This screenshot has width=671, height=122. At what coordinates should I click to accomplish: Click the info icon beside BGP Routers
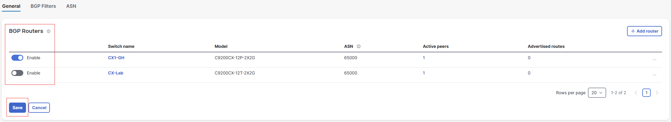pyautogui.click(x=48, y=31)
